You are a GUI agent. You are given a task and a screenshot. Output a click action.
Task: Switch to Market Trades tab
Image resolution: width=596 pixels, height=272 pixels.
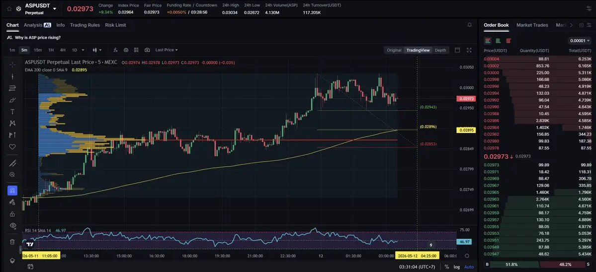532,25
